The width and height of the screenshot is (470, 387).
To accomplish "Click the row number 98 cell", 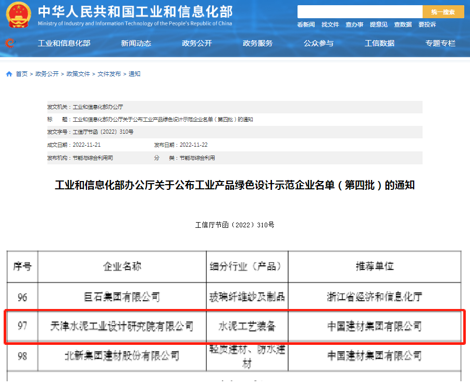I will point(22,356).
